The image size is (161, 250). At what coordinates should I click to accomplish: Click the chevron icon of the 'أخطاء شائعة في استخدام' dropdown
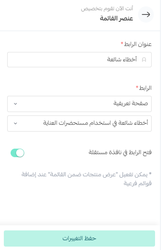coord(15,124)
